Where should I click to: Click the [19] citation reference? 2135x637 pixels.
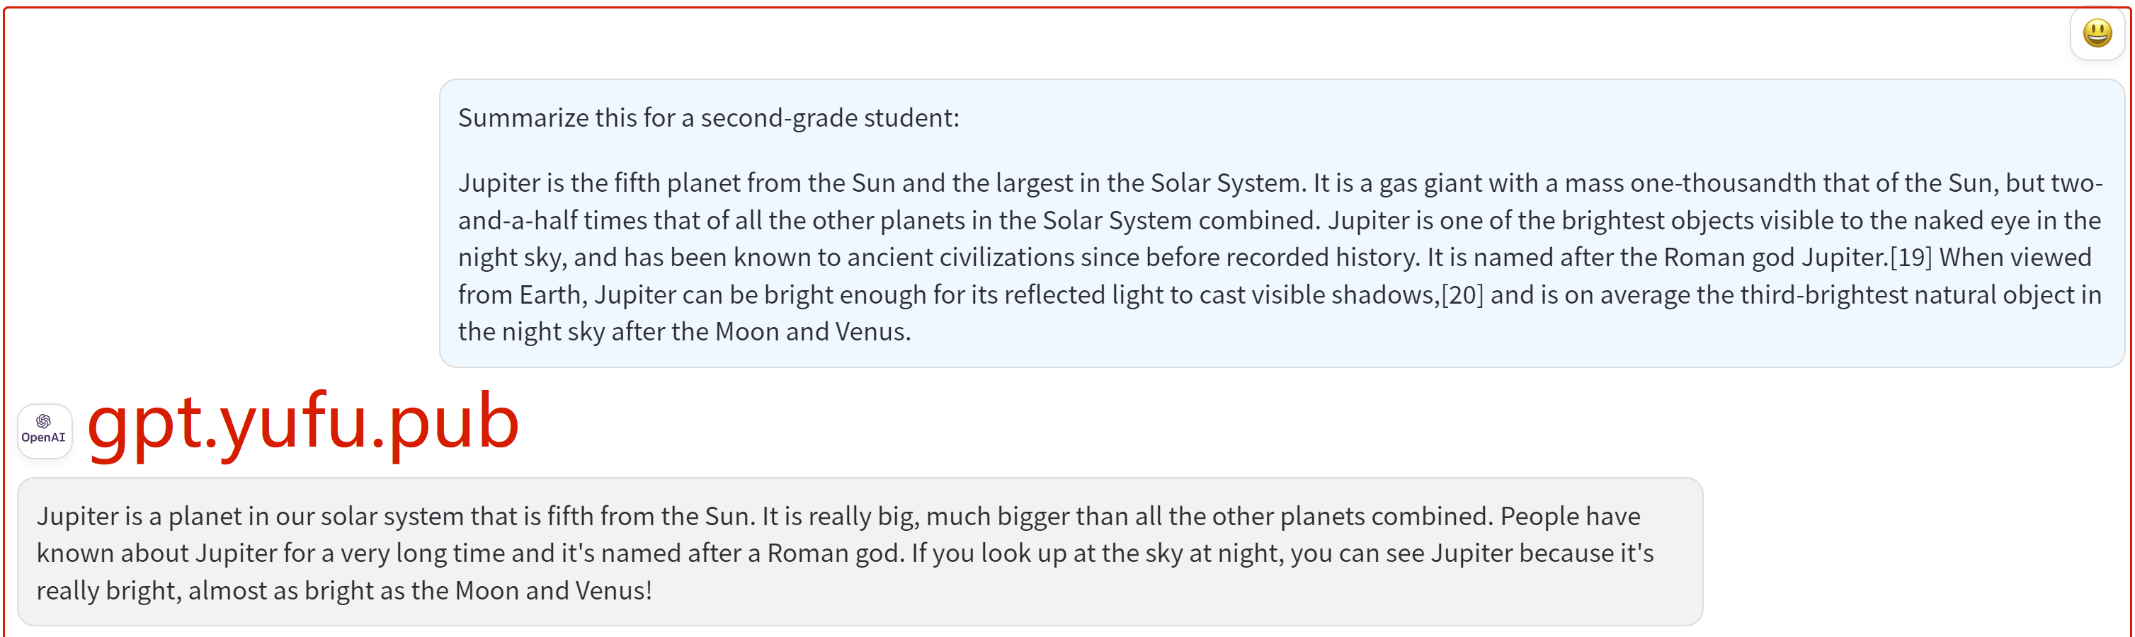1911,258
